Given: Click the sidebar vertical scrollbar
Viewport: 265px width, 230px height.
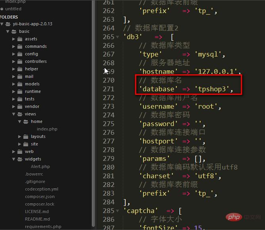Looking at the screenshot, I should click(x=93, y=119).
